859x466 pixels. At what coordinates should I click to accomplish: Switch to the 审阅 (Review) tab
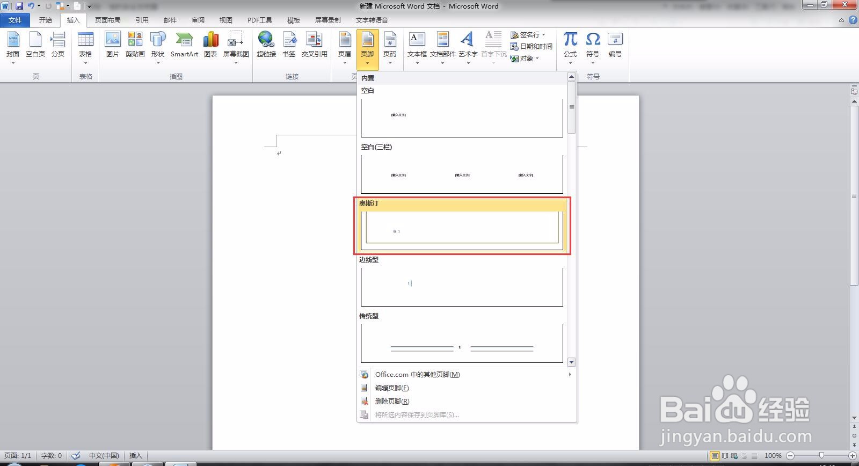click(x=198, y=20)
